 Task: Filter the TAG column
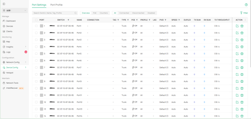click(118, 20)
